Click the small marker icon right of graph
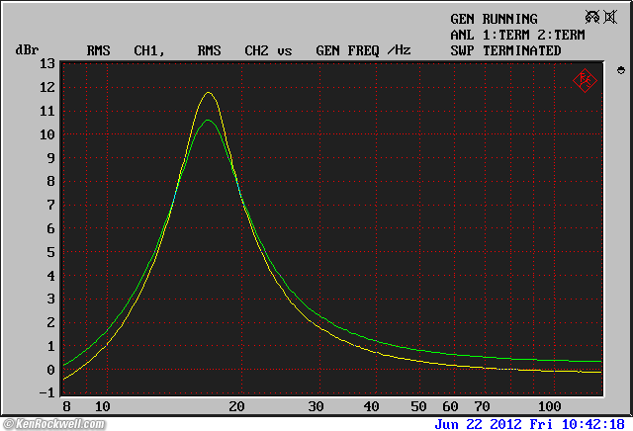Screen dimensions: 633x431 tap(620, 70)
